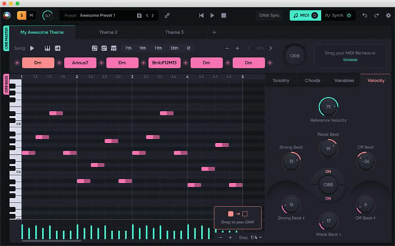Open settings with the gear icon
This screenshot has height=246, width=395.
click(x=388, y=16)
